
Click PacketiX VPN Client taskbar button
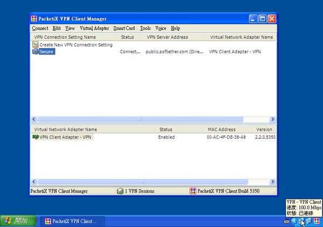(73, 221)
